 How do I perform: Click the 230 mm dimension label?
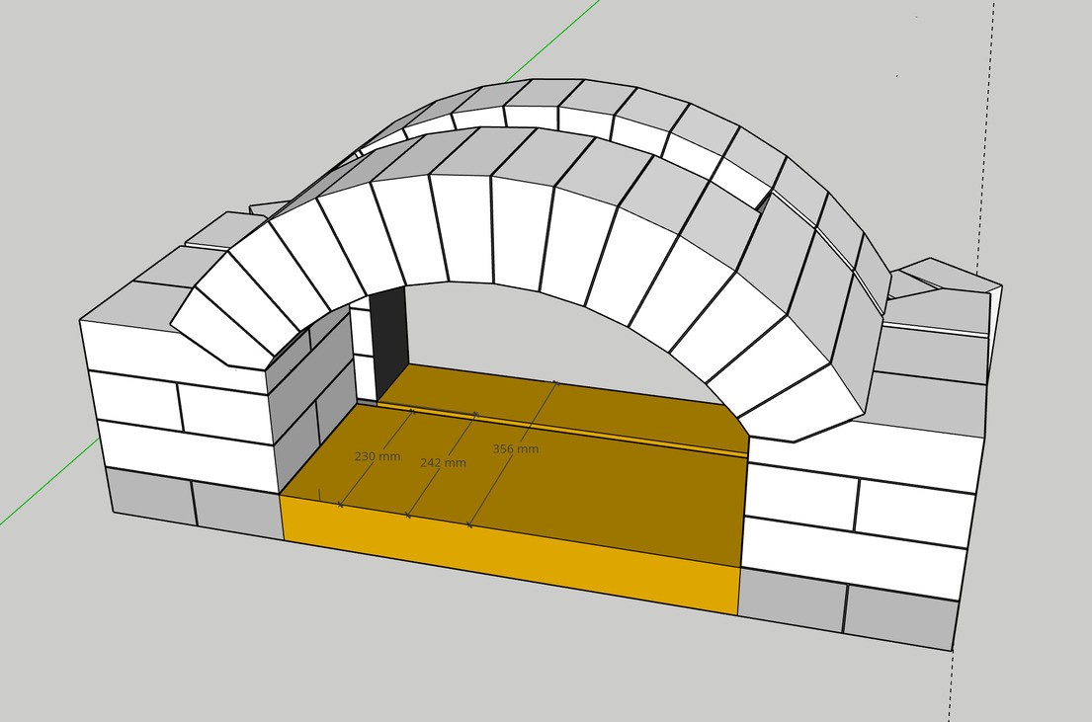(378, 456)
